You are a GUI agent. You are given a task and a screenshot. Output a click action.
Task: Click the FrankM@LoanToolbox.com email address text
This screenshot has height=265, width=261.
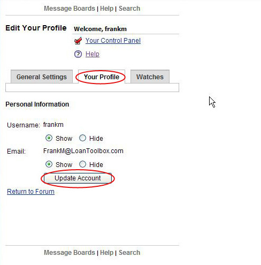click(83, 151)
